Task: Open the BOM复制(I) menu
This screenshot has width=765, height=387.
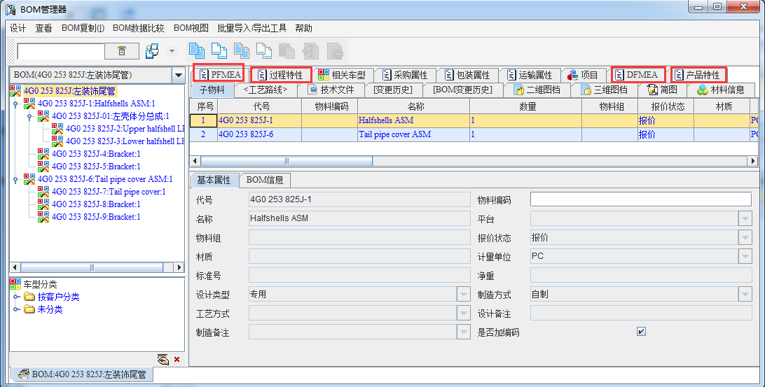Action: click(x=83, y=28)
